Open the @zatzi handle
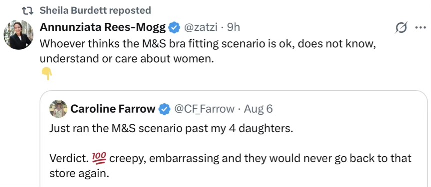431x187 pixels. click(x=200, y=28)
